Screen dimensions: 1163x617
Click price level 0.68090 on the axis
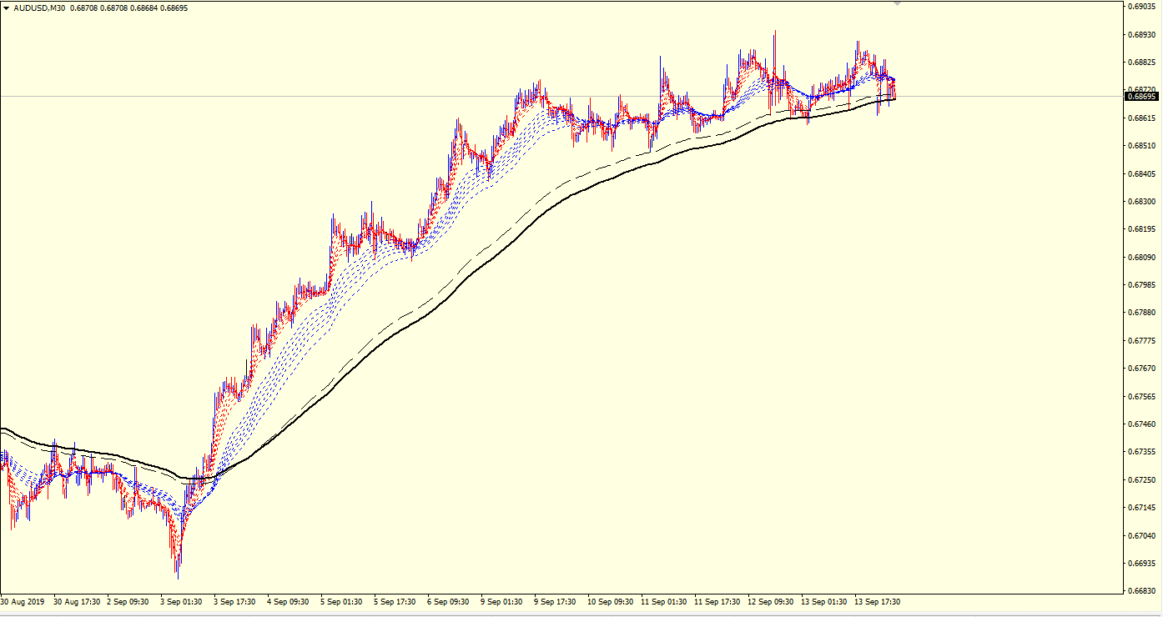coord(1141,258)
